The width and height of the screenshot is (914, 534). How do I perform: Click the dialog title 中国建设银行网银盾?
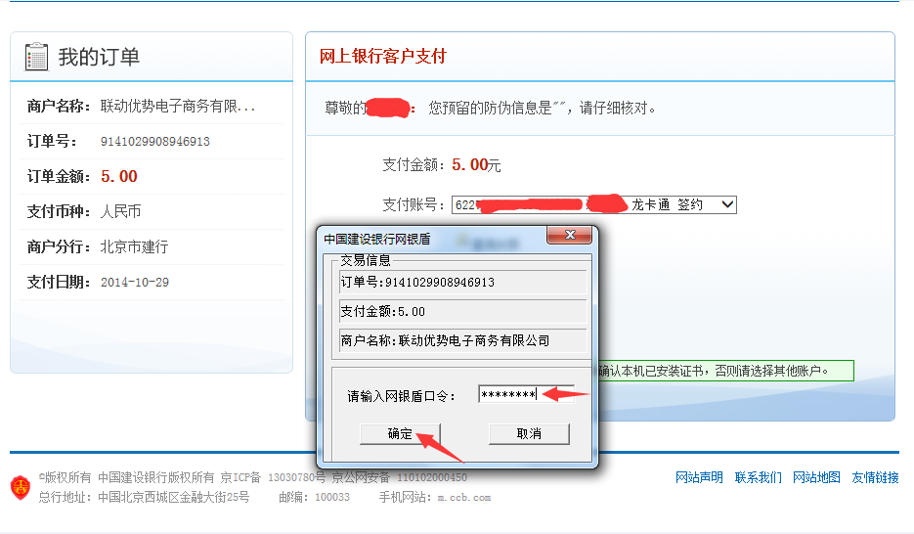[x=377, y=239]
